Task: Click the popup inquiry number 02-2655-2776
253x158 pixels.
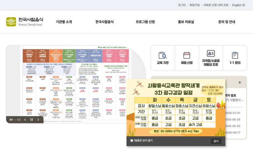Action: pos(171,131)
